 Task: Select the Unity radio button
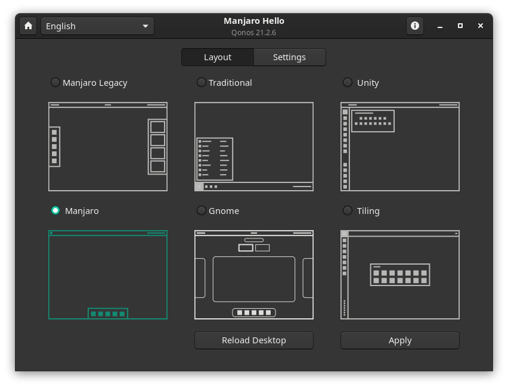(348, 82)
